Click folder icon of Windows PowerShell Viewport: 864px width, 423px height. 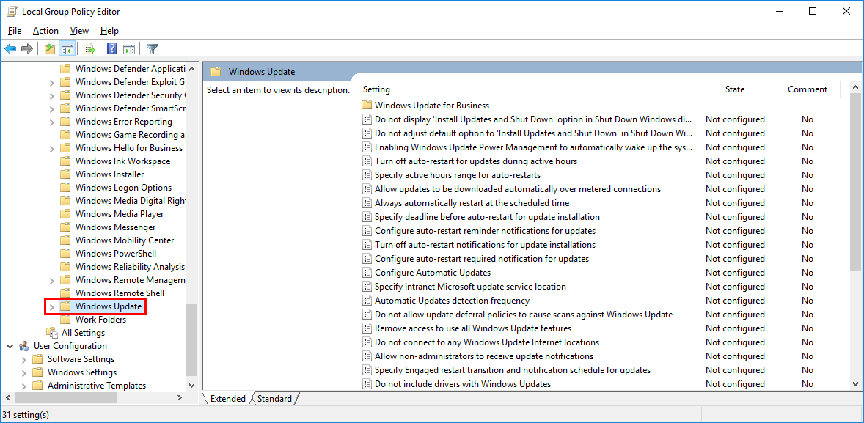65,254
